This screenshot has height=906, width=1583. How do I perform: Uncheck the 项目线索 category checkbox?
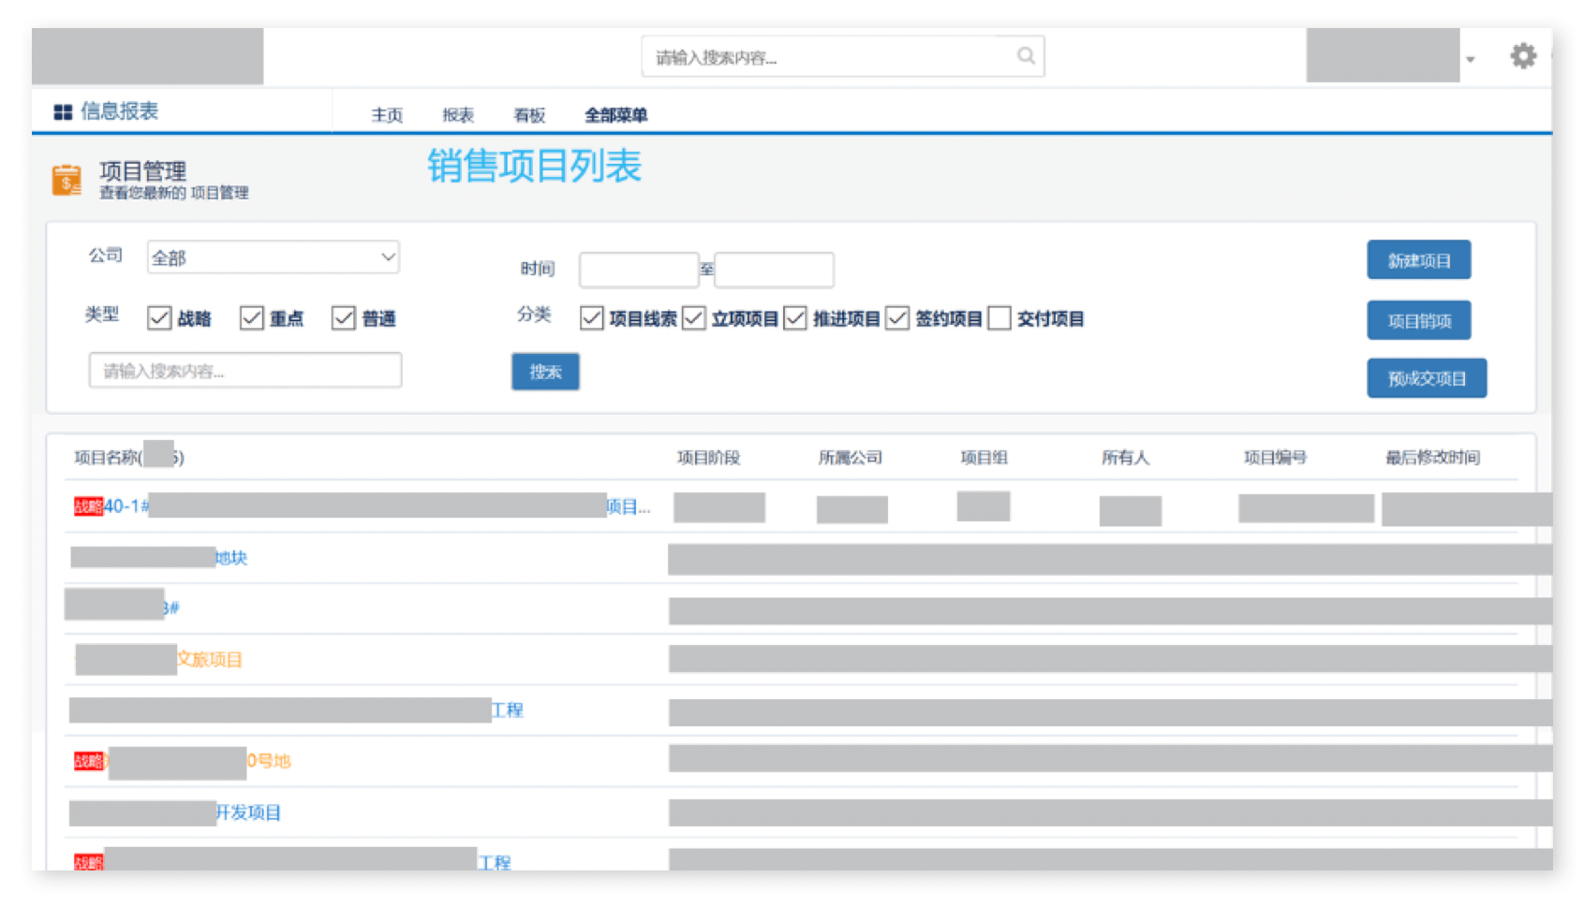point(591,318)
